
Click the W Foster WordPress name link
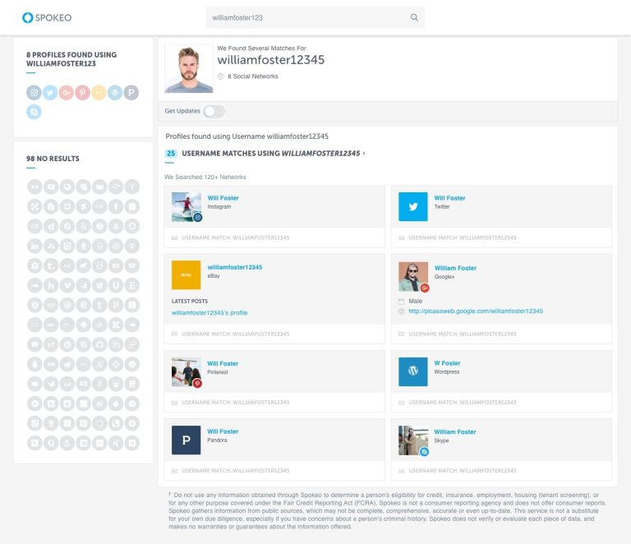[x=447, y=363]
